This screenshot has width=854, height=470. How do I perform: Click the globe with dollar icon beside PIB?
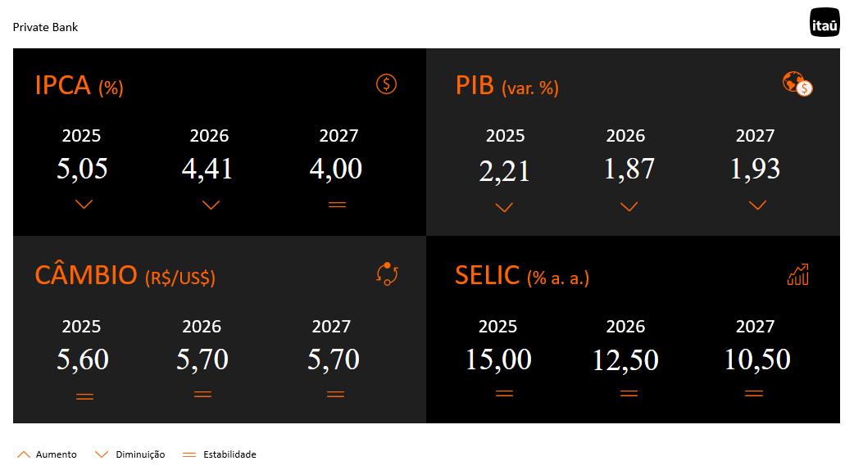pyautogui.click(x=797, y=84)
